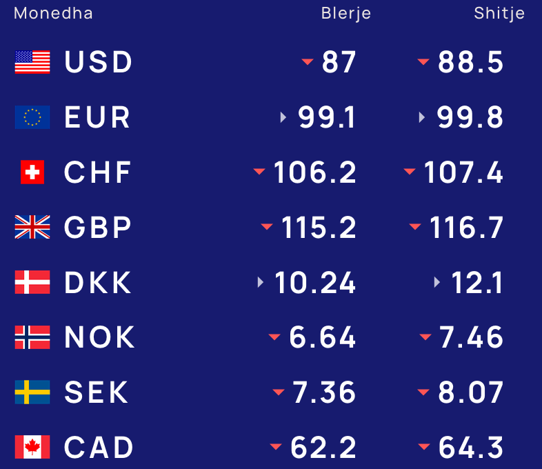Select the Shitje column header
This screenshot has height=469, width=542.
[499, 14]
